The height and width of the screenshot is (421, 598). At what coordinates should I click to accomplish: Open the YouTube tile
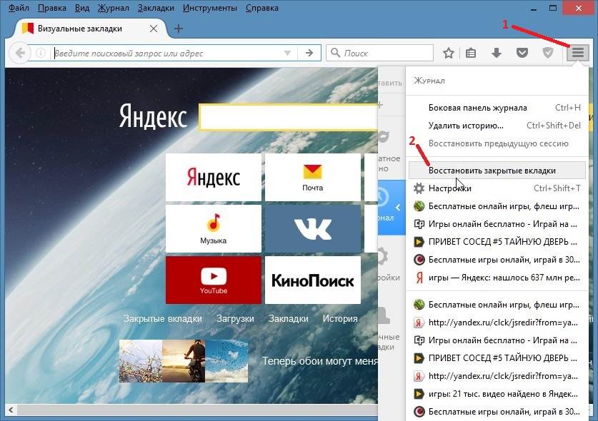click(x=214, y=280)
